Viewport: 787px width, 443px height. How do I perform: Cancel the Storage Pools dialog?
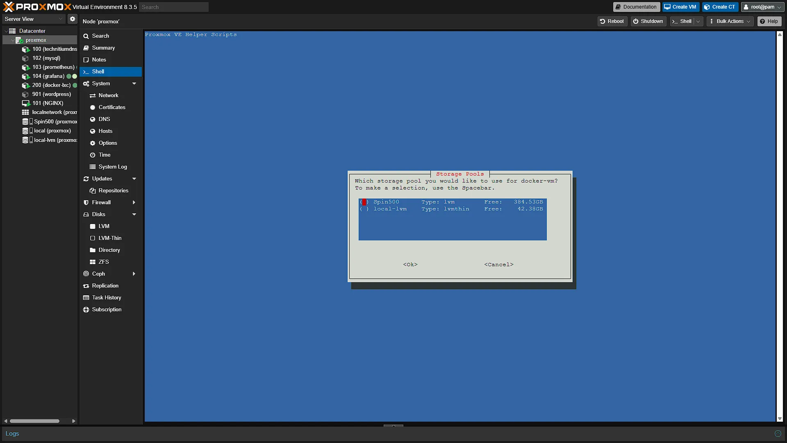pos(499,265)
